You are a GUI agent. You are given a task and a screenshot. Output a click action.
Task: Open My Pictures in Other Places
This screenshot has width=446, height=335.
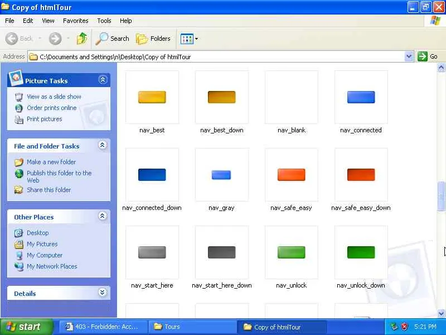coord(42,244)
